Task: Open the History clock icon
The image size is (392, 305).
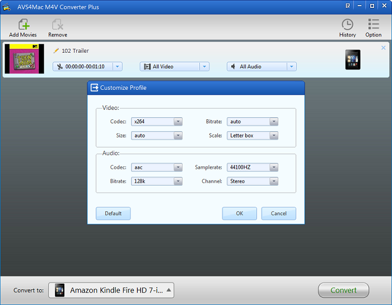Action: pyautogui.click(x=348, y=25)
